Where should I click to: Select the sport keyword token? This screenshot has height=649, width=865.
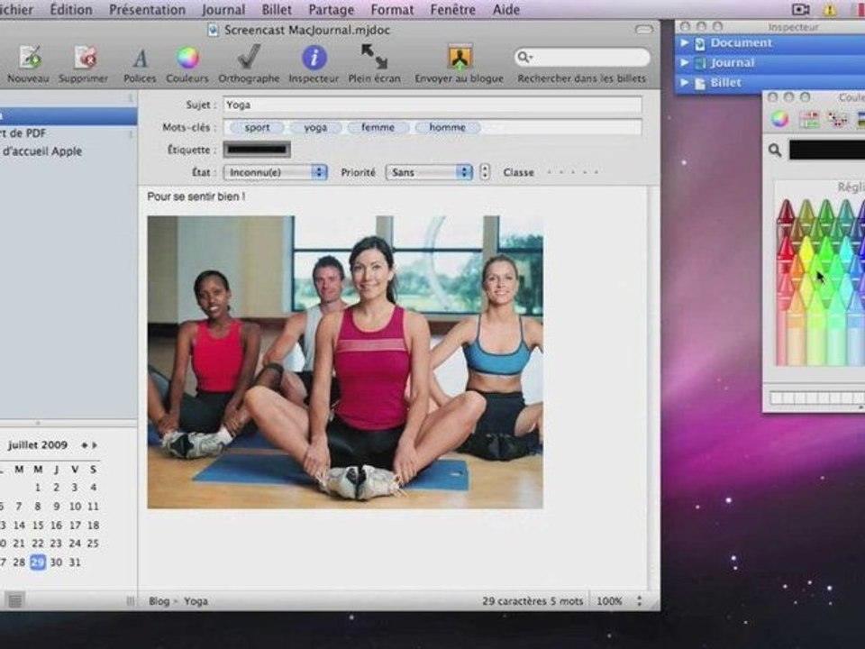[257, 127]
